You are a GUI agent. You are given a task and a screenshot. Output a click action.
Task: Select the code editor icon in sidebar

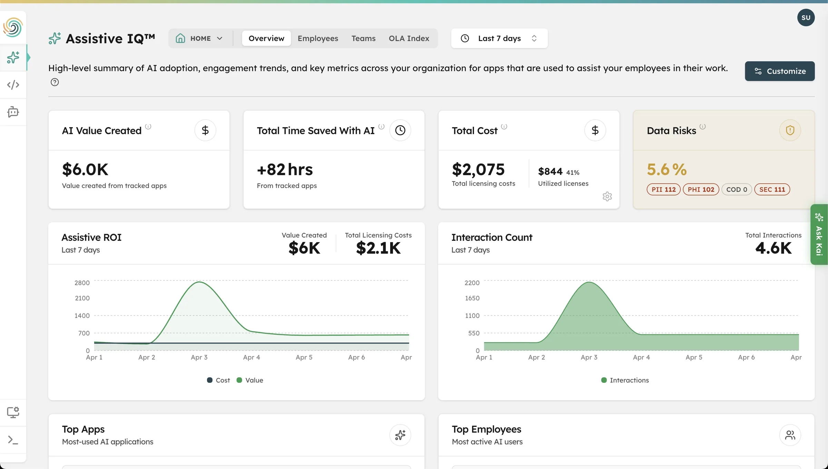pyautogui.click(x=13, y=84)
